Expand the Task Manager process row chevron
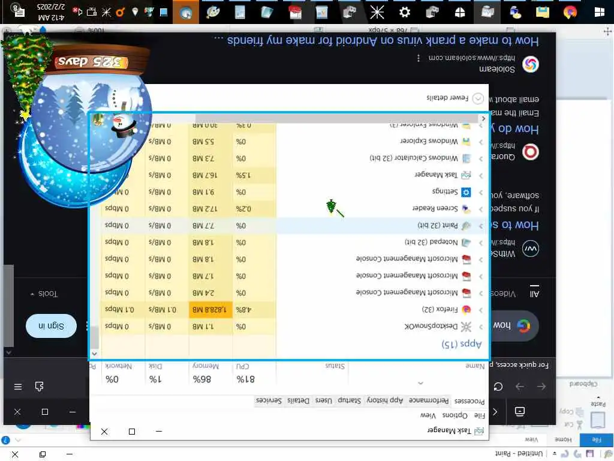614x461 pixels. click(481, 175)
